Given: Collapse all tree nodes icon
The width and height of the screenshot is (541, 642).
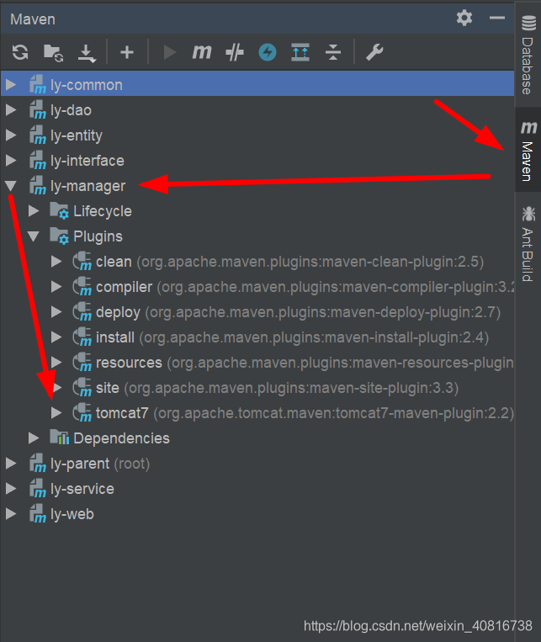Looking at the screenshot, I should click(x=333, y=52).
